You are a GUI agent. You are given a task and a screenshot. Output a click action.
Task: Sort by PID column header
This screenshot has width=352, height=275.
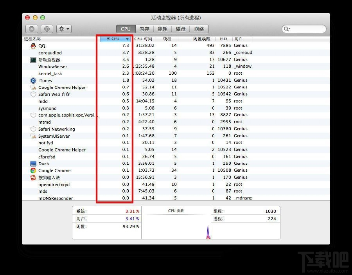[223, 39]
